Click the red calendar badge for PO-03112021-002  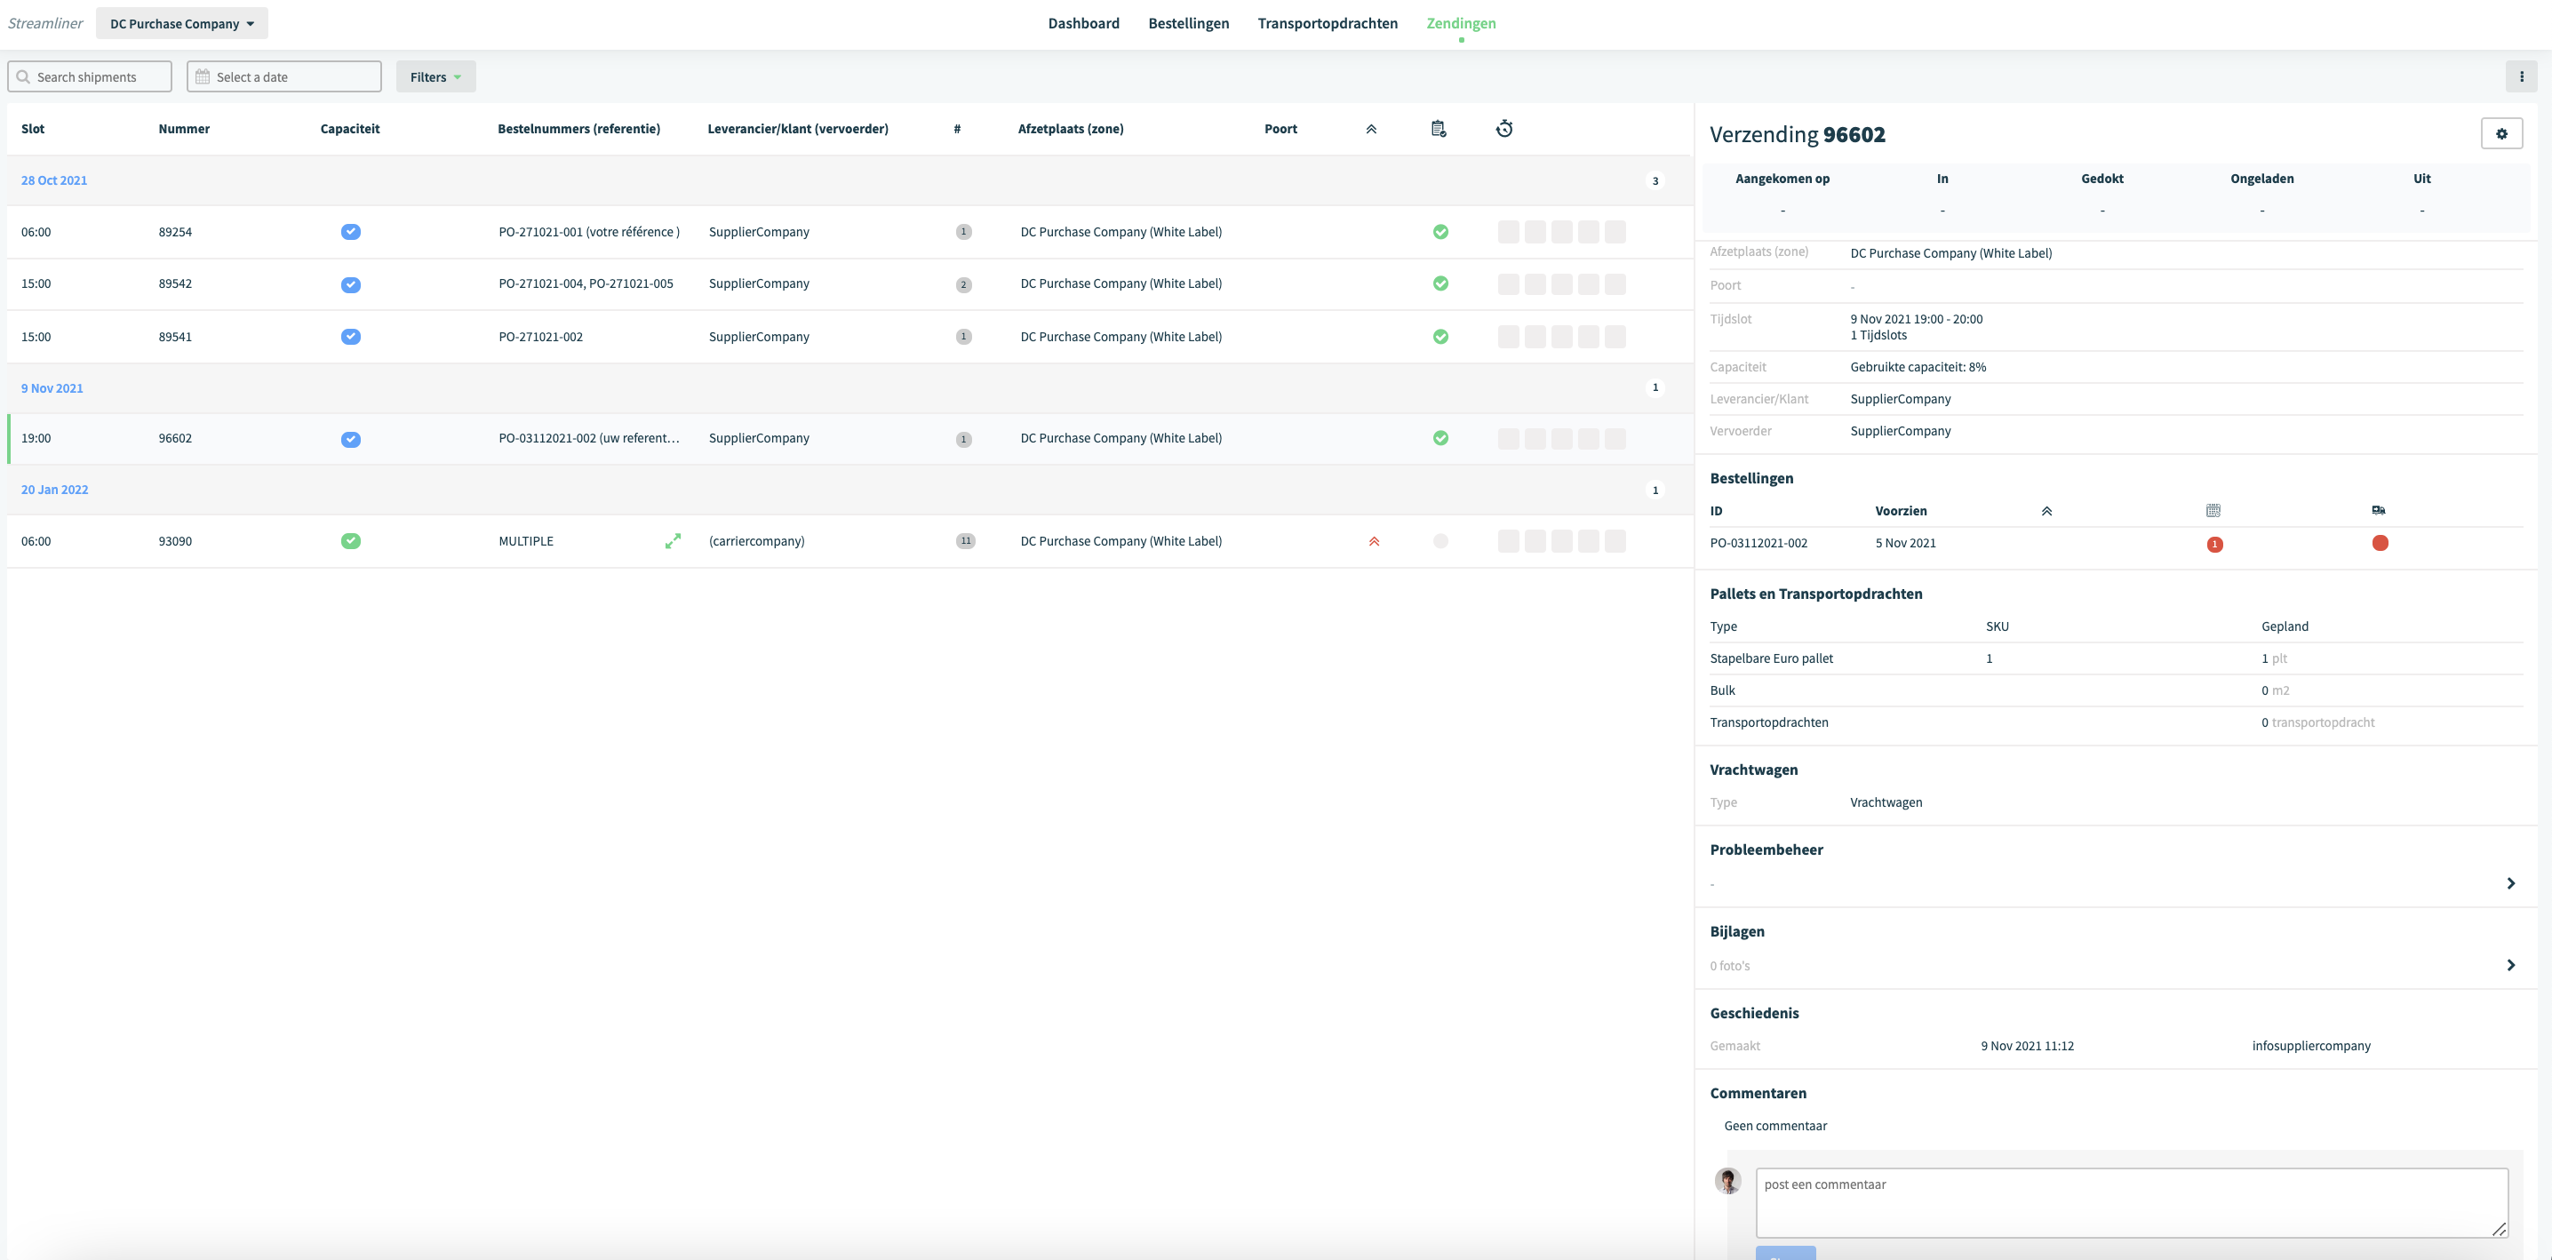(x=2214, y=544)
